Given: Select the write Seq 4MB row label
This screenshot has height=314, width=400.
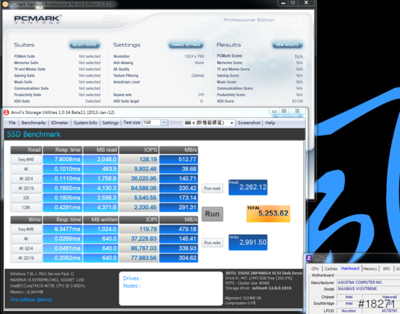Looking at the screenshot, I should [x=26, y=229].
